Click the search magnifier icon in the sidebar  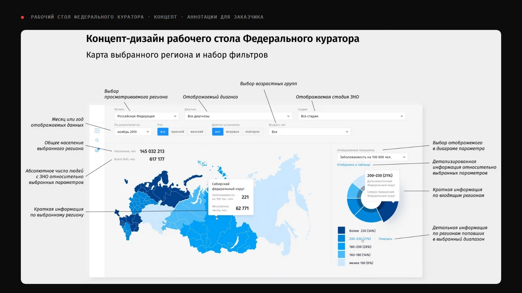click(97, 140)
